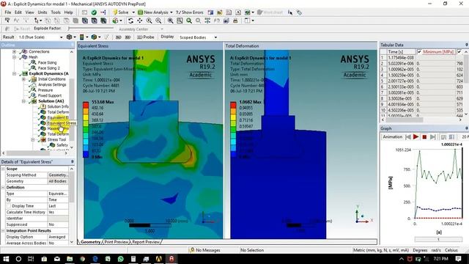Select Pressure in the outline tree
The image size is (469, 264).
pyautogui.click(x=45, y=90)
